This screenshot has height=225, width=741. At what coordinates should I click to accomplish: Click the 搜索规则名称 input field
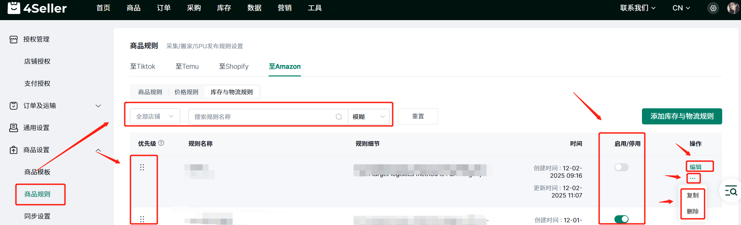tap(262, 117)
